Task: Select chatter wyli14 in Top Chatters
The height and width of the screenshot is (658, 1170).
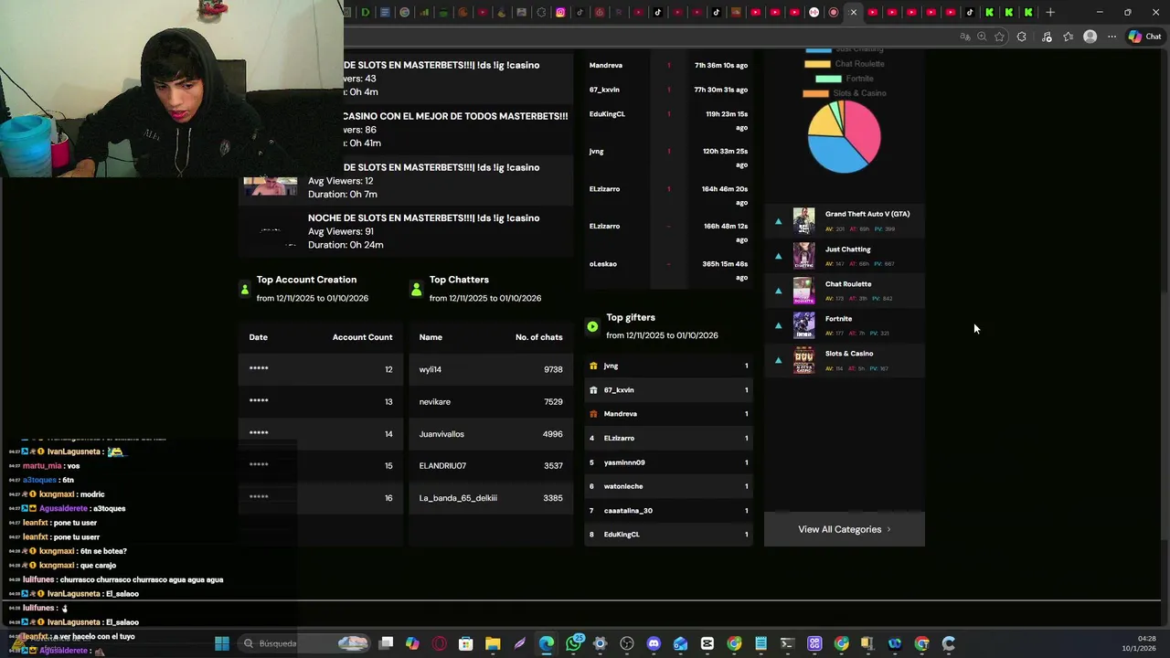Action: (x=491, y=369)
